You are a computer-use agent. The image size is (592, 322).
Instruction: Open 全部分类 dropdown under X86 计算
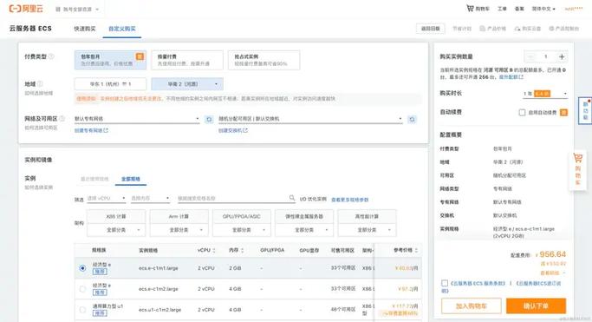pyautogui.click(x=116, y=230)
